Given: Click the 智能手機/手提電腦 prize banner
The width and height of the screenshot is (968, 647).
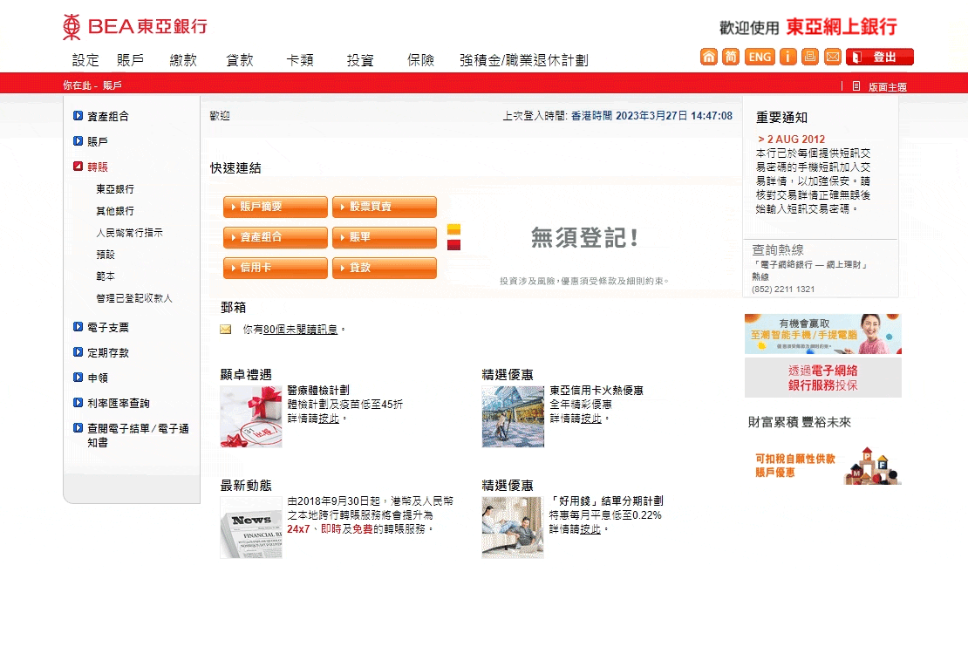Looking at the screenshot, I should coord(822,334).
